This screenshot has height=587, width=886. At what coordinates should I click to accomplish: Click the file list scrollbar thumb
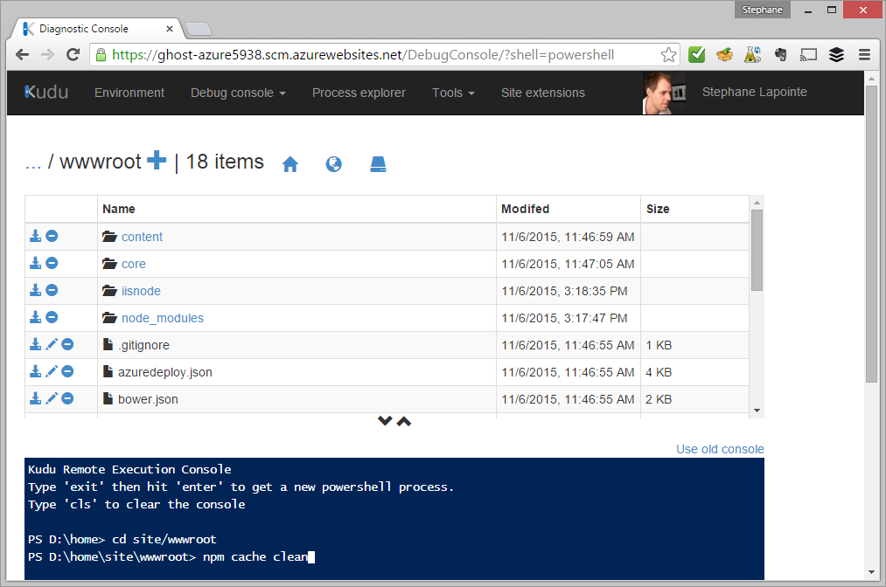pyautogui.click(x=757, y=250)
